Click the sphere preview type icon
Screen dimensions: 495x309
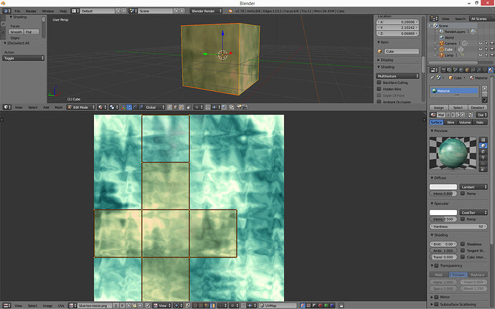point(483,146)
